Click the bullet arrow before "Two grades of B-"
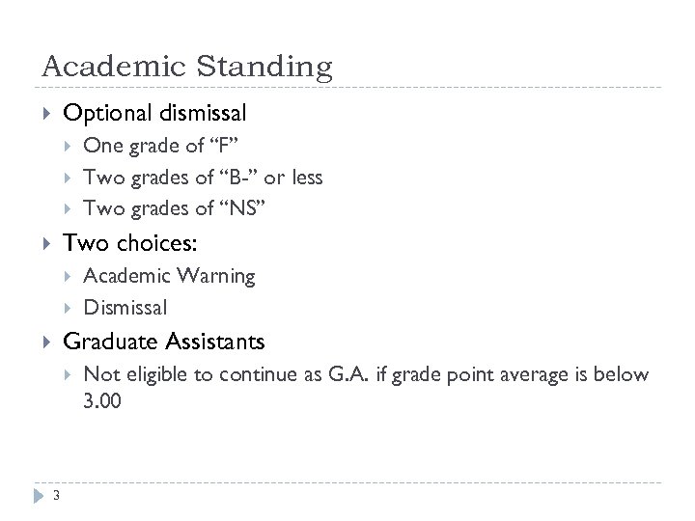This screenshot has width=695, height=521. point(68,178)
